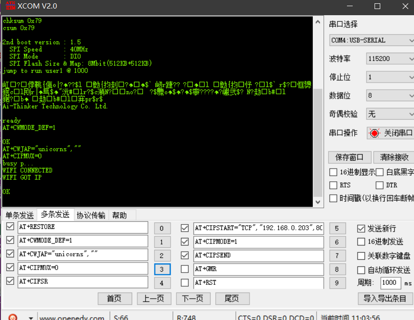The image size is (414, 320).
Task: Switch to the 多条发送 tab
Action: tap(55, 215)
